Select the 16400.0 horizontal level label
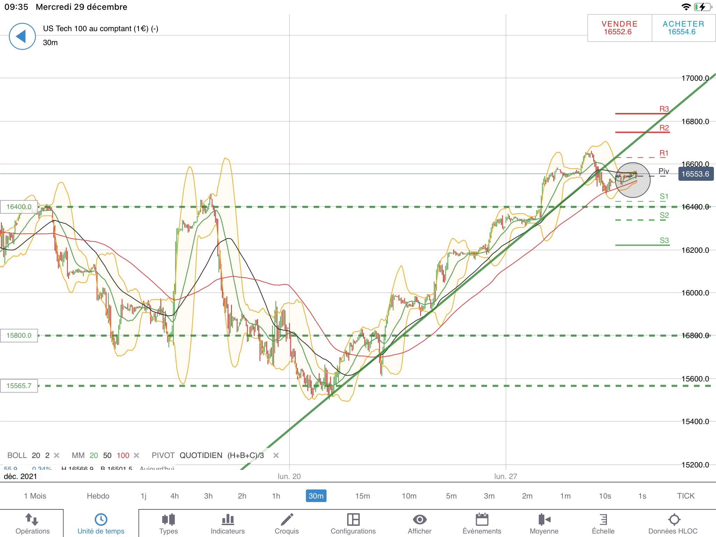716x537 pixels. [x=19, y=207]
